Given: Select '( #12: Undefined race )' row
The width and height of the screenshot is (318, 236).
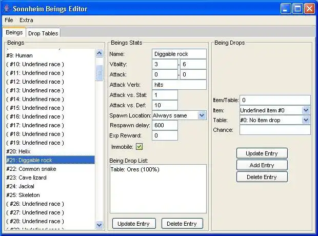Looking at the screenshot, I should [50, 82].
